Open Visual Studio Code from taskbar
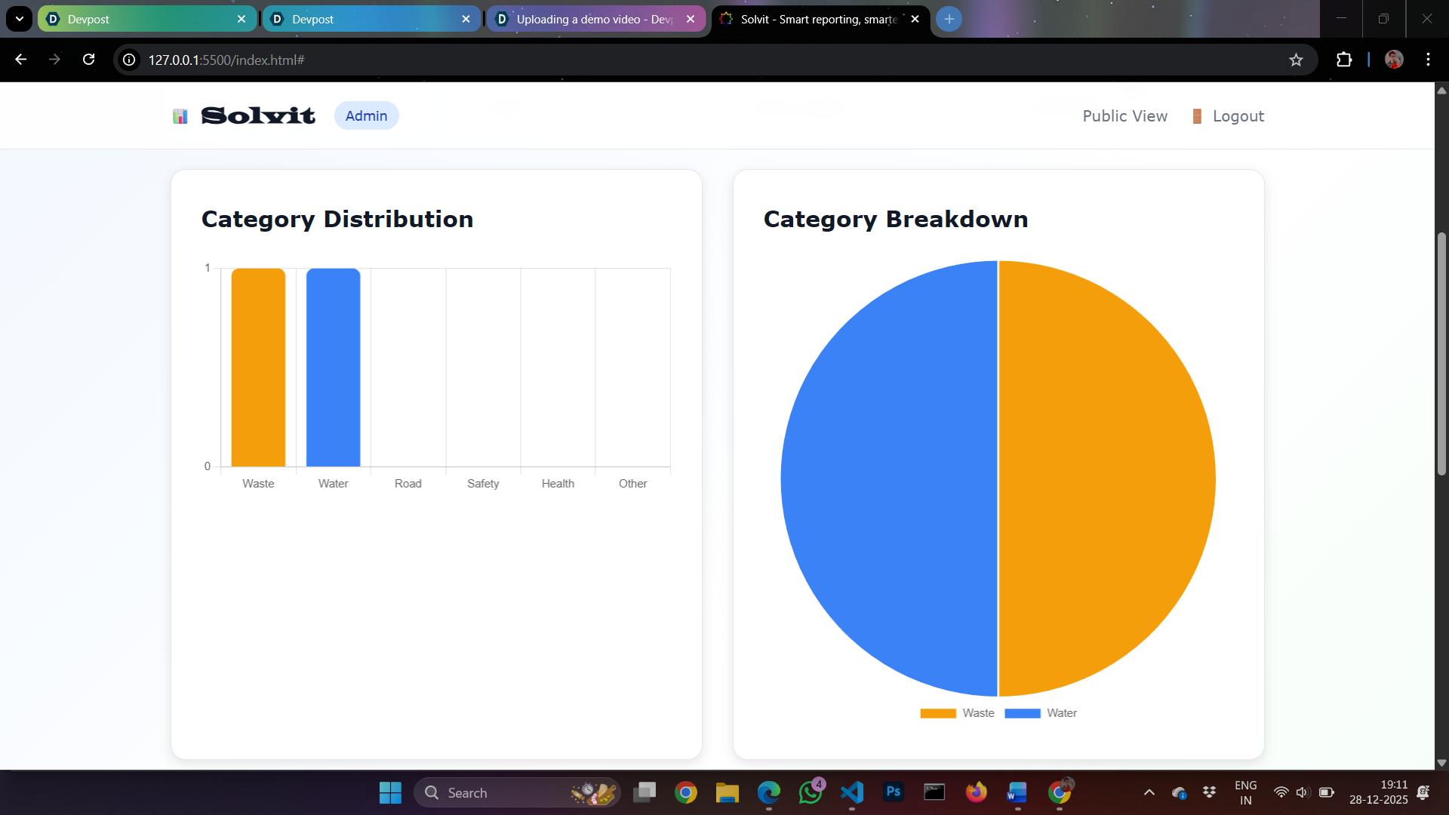This screenshot has width=1449, height=815. click(852, 792)
